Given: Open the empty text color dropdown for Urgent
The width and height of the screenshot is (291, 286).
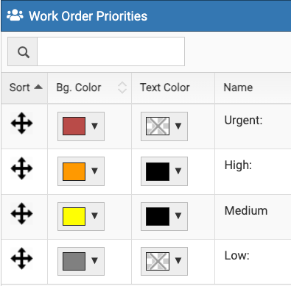Looking at the screenshot, I should pos(164,126).
